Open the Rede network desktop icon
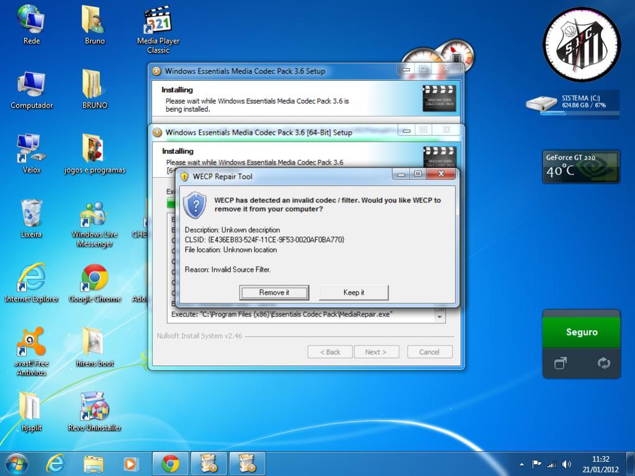Image resolution: width=635 pixels, height=476 pixels. click(31, 25)
